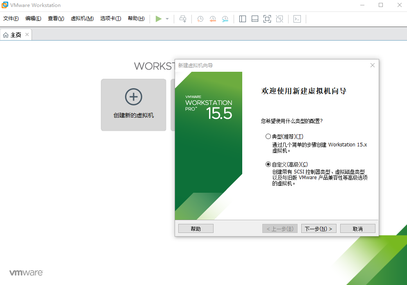This screenshot has width=407, height=285.
Task: Click the 您希望使用什么类型的配置? text
Action: [292, 121]
